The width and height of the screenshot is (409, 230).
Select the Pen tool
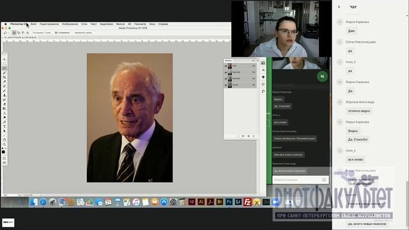click(x=4, y=122)
